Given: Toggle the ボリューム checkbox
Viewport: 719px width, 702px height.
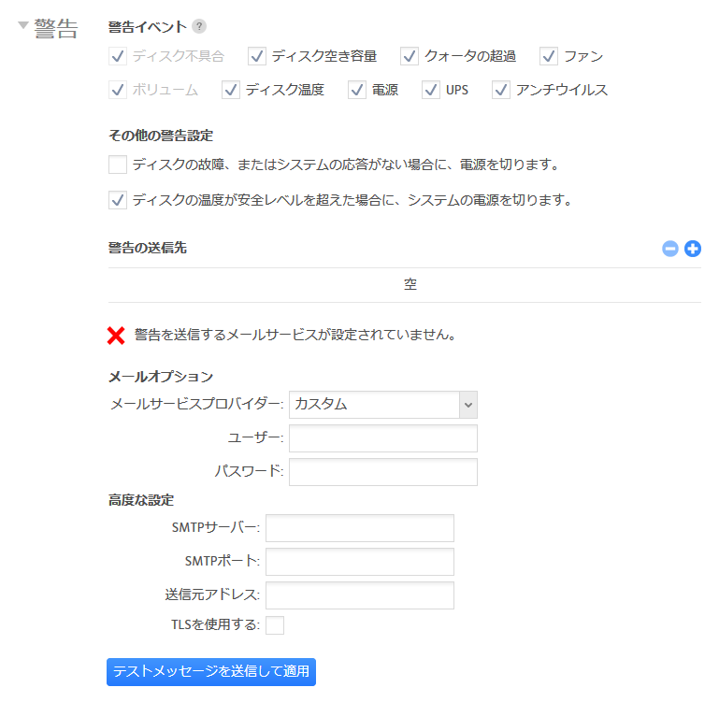Looking at the screenshot, I should click(118, 90).
